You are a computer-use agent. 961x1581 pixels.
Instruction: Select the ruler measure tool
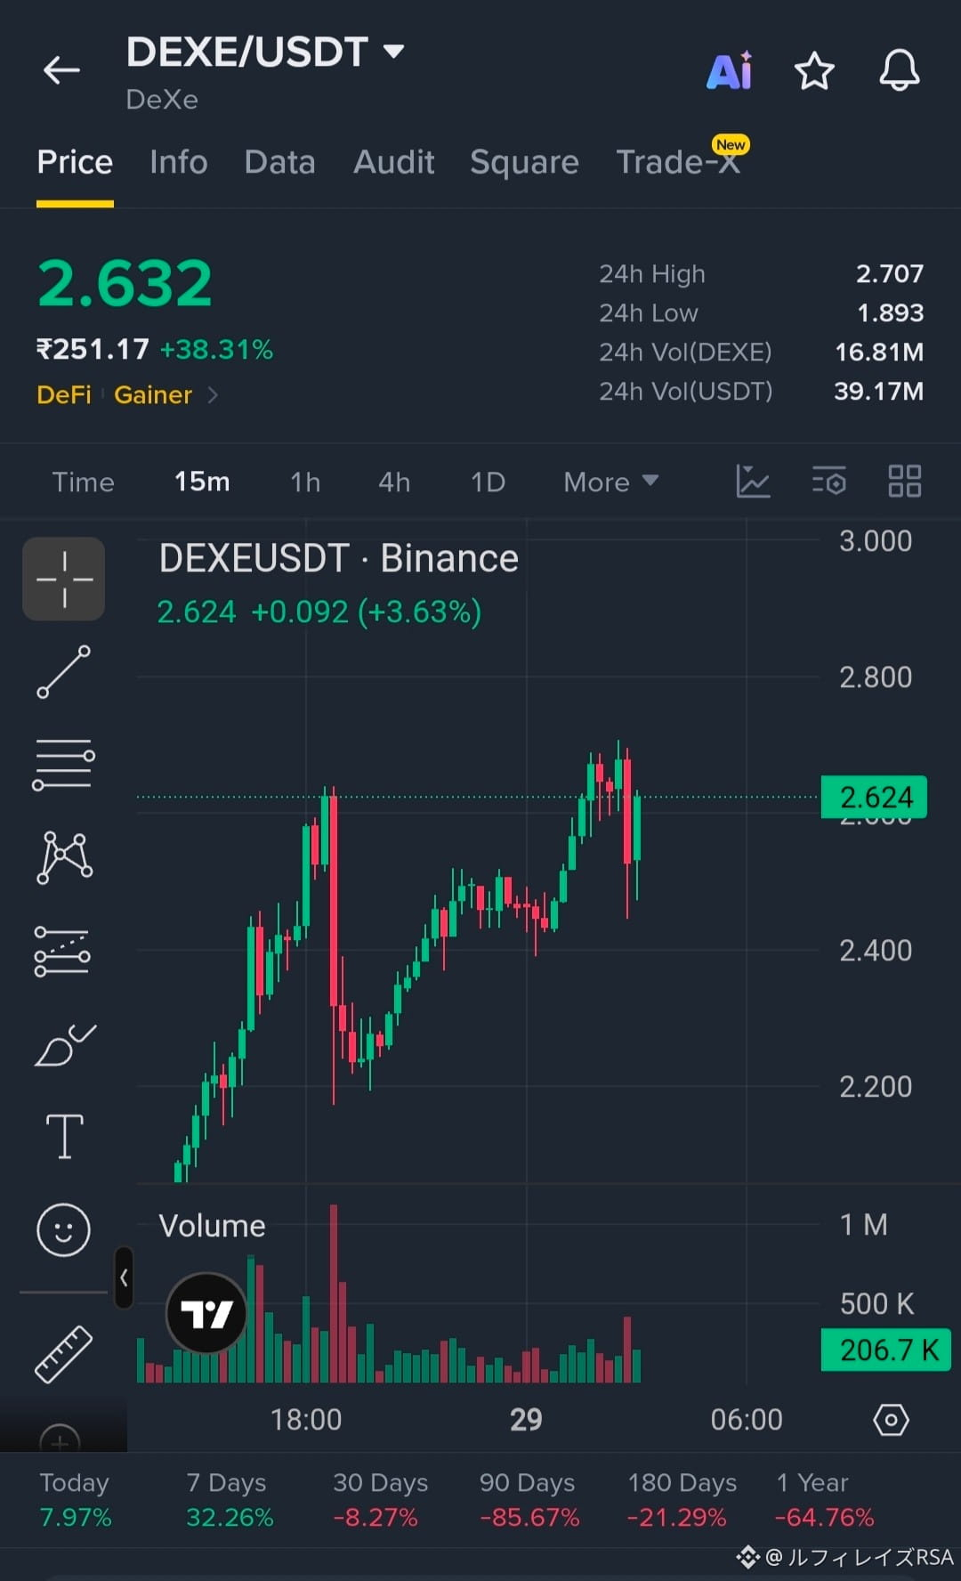(63, 1354)
